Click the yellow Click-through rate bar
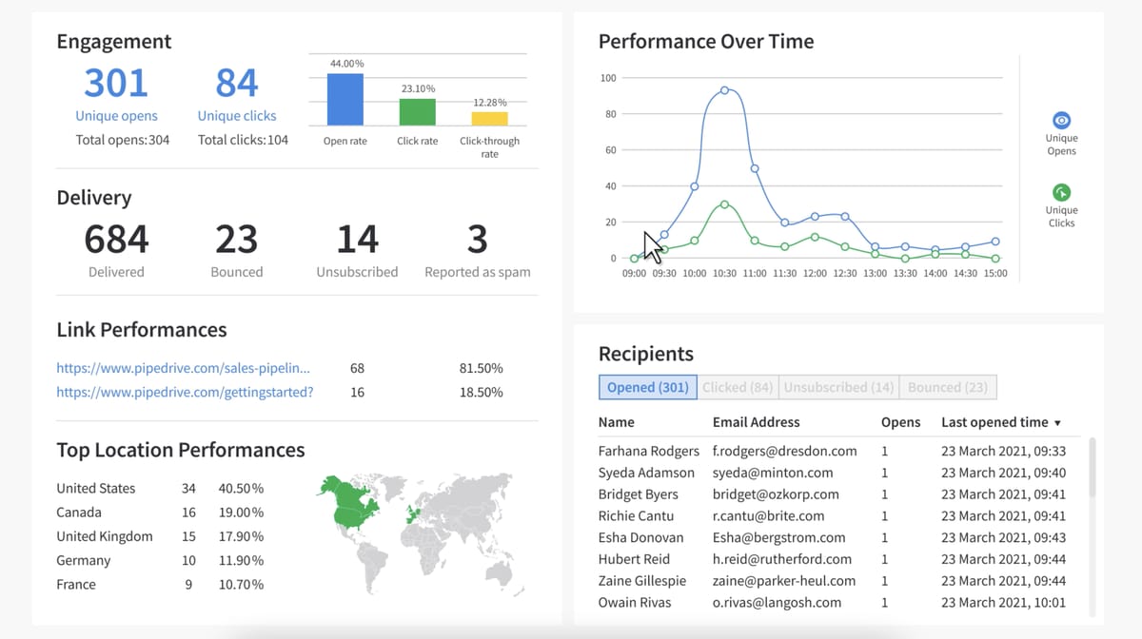The width and height of the screenshot is (1142, 639). pyautogui.click(x=489, y=119)
